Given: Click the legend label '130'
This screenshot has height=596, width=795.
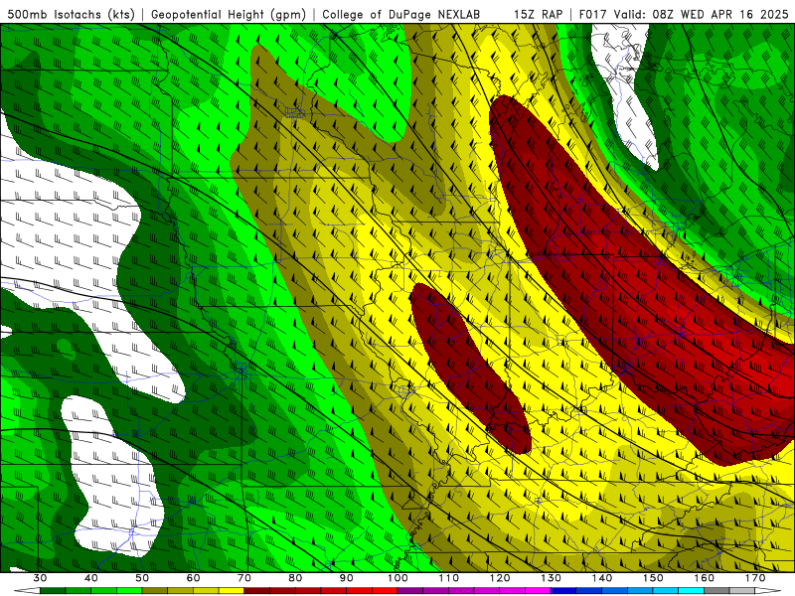Looking at the screenshot, I should click(x=552, y=578).
